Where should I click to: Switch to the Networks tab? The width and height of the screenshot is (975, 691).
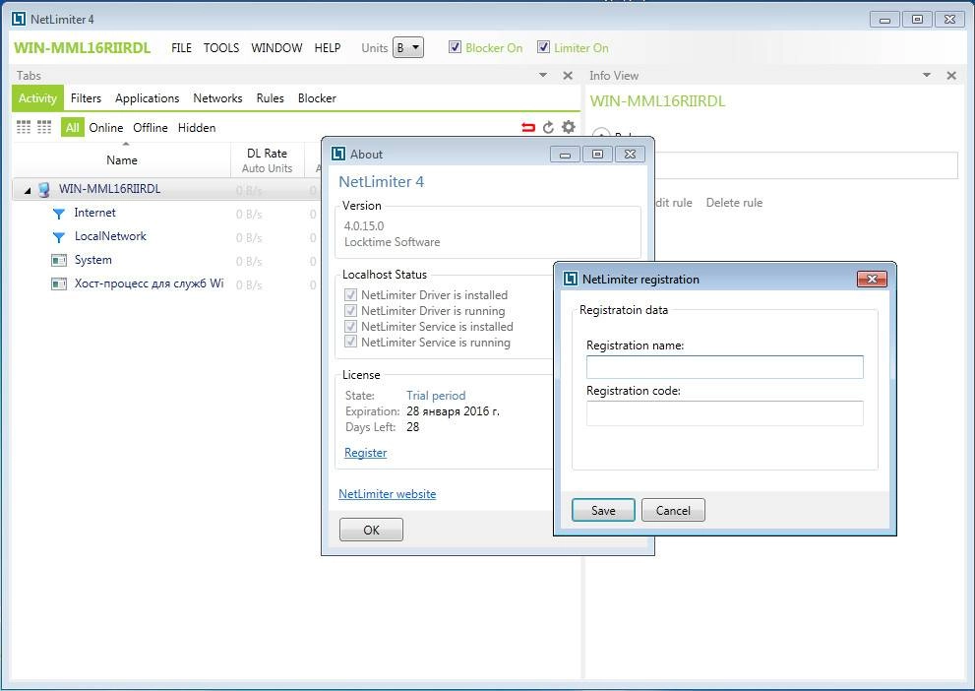click(217, 98)
